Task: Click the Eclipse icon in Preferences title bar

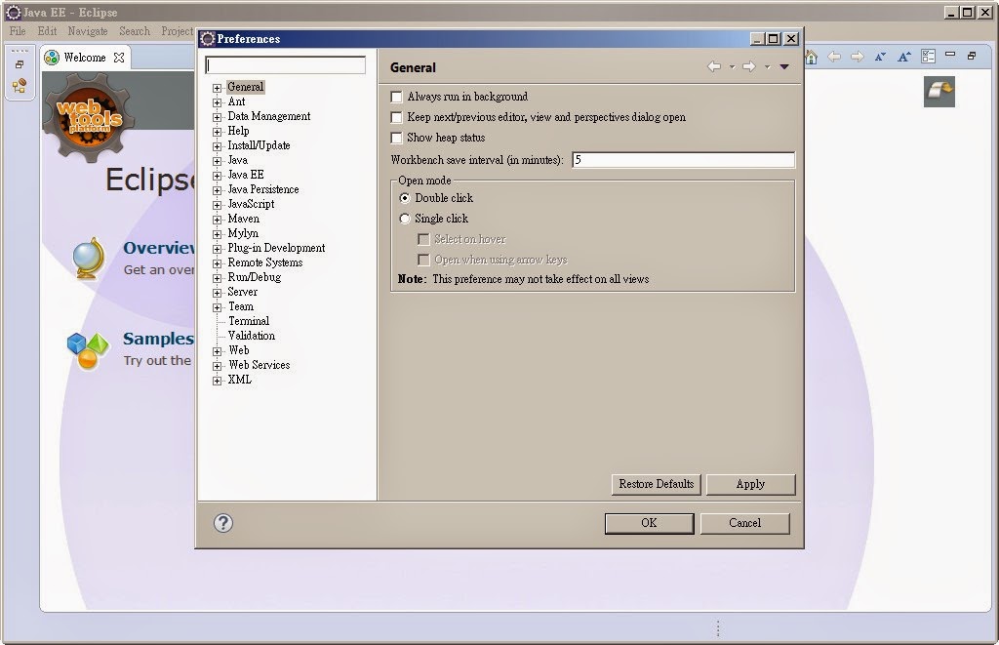Action: click(207, 39)
